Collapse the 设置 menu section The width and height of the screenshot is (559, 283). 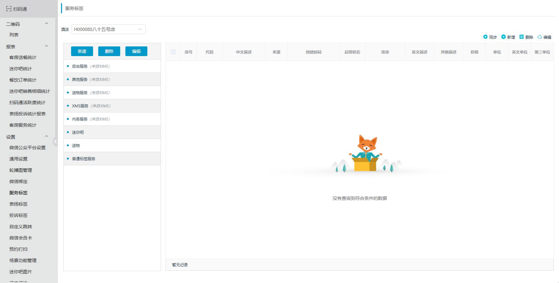tap(46, 137)
